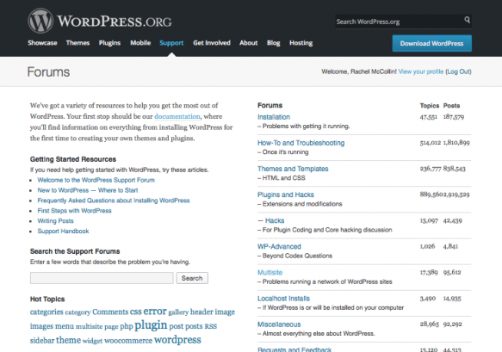Click the menu hot topic tag
502x352 pixels.
[65, 326]
